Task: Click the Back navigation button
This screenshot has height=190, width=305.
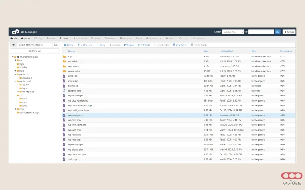Action: pyautogui.click(x=101, y=45)
